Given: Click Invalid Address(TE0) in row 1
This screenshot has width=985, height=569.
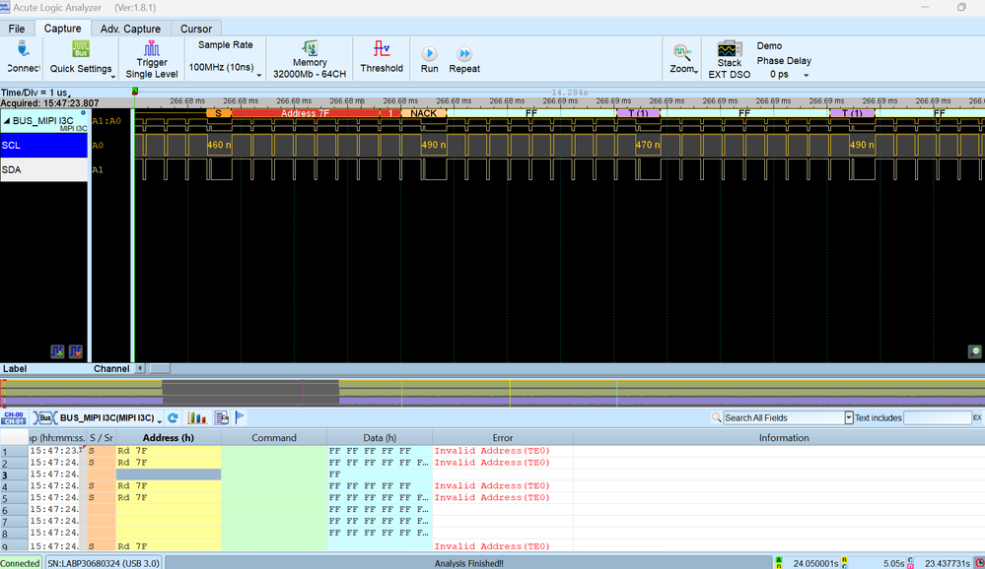Looking at the screenshot, I should click(x=492, y=451).
